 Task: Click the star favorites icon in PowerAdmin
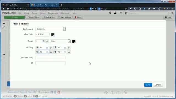(121, 13)
